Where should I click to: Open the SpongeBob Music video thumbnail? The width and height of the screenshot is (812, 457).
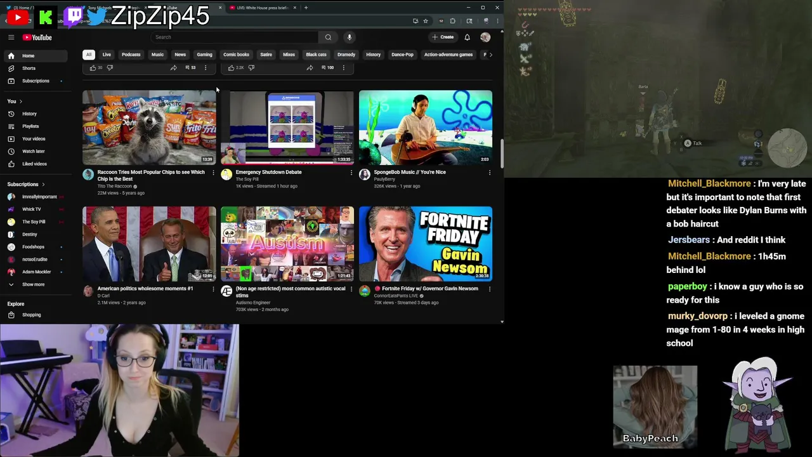[x=425, y=127]
